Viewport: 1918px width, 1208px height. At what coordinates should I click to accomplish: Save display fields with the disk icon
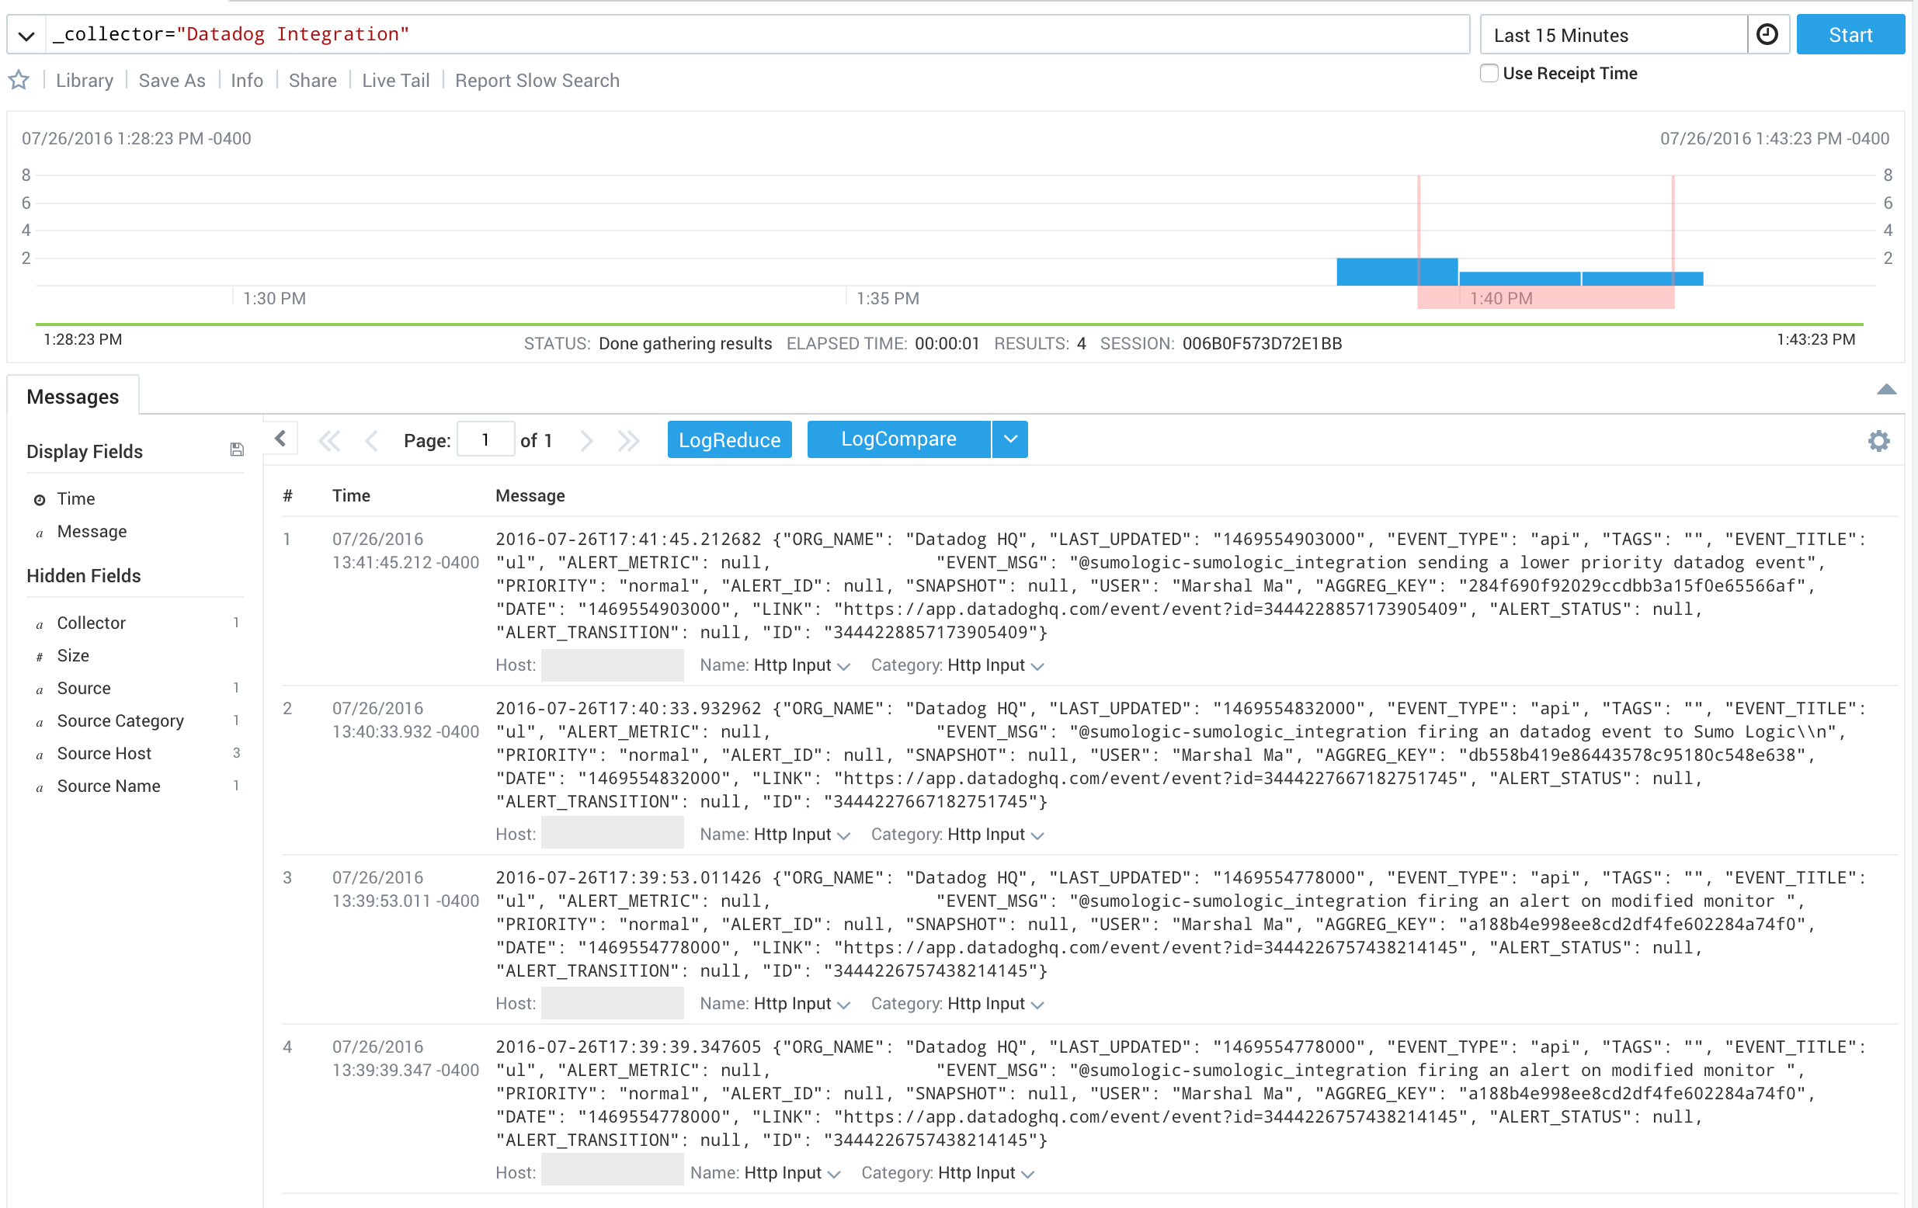pos(237,449)
